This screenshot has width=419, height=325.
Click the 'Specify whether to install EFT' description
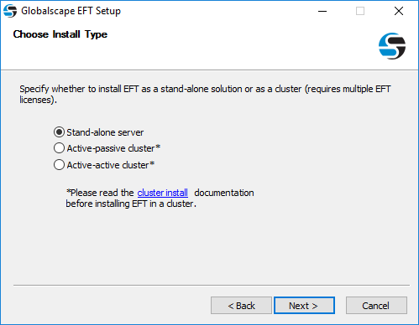(x=205, y=94)
